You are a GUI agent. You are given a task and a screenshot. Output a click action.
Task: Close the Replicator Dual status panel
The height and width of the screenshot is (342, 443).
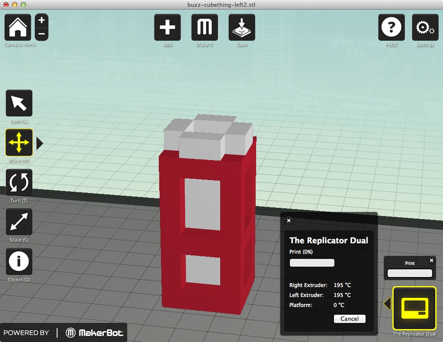[289, 220]
